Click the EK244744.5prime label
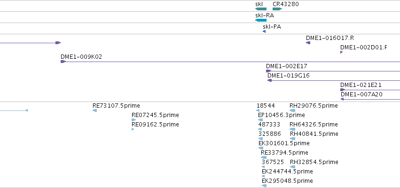 tap(288, 172)
